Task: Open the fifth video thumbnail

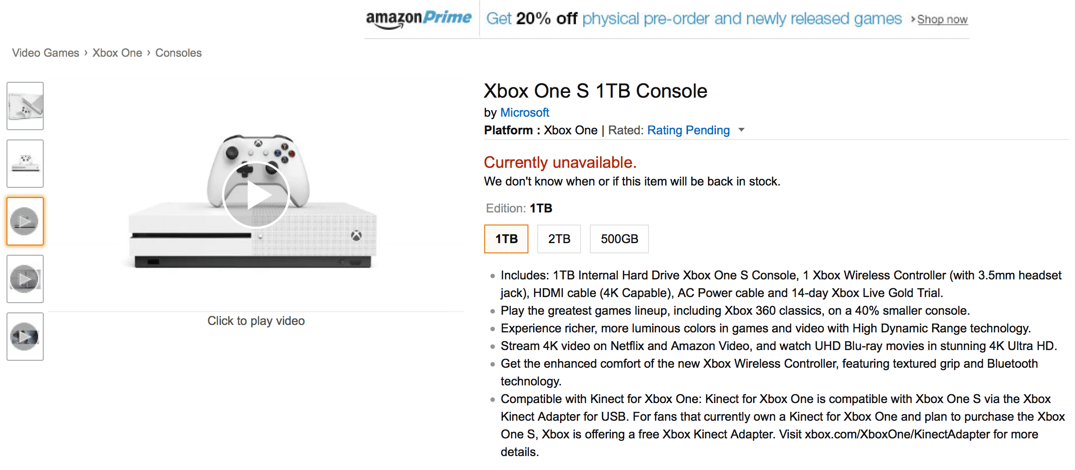Action: (25, 337)
